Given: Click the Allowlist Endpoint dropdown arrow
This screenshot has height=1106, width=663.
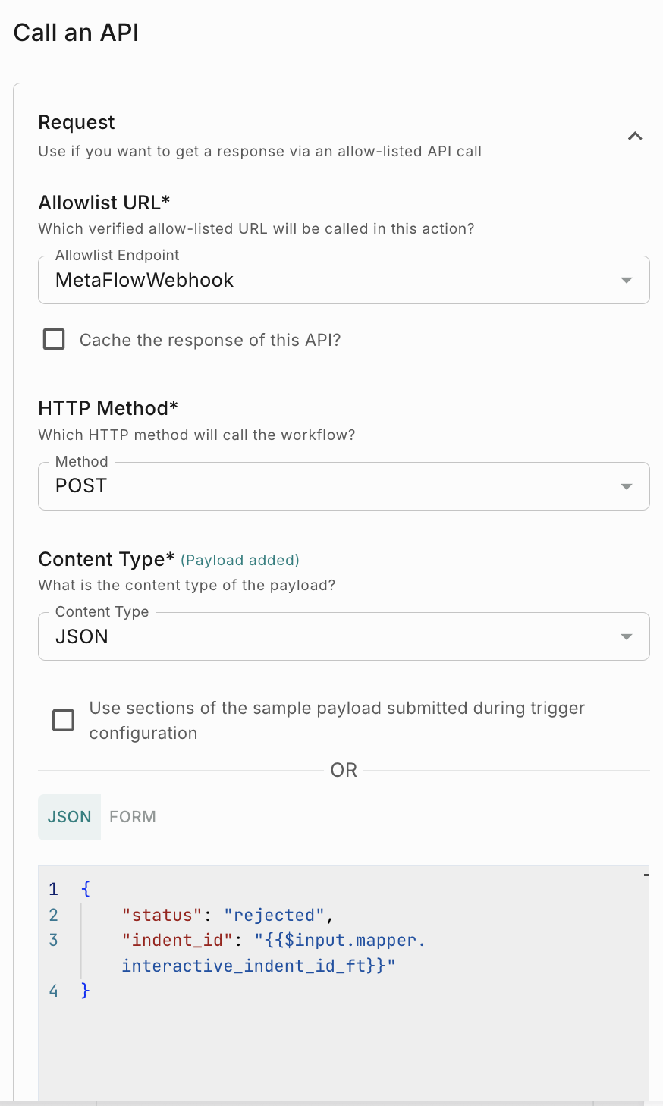Looking at the screenshot, I should tap(627, 281).
